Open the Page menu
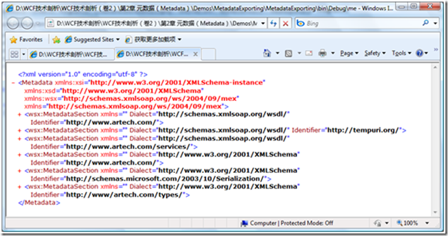Viewport: 448px width, 236px height. 349,53
